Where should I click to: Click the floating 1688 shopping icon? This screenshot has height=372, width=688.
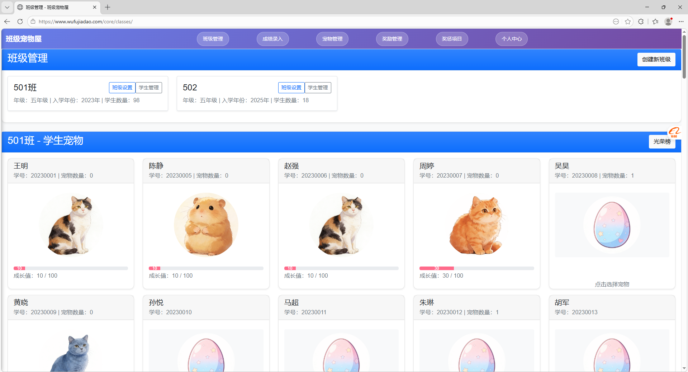674,133
